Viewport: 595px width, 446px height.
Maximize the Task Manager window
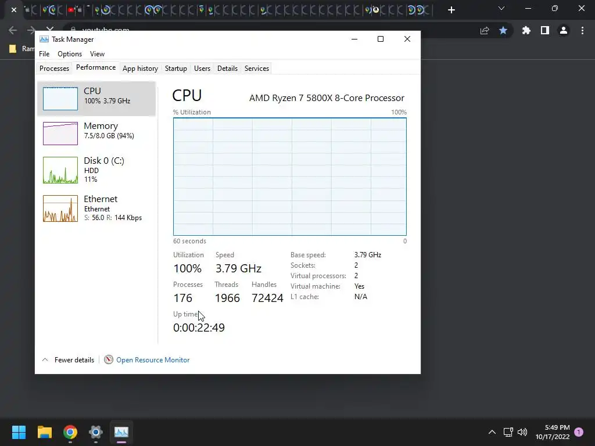pyautogui.click(x=381, y=39)
